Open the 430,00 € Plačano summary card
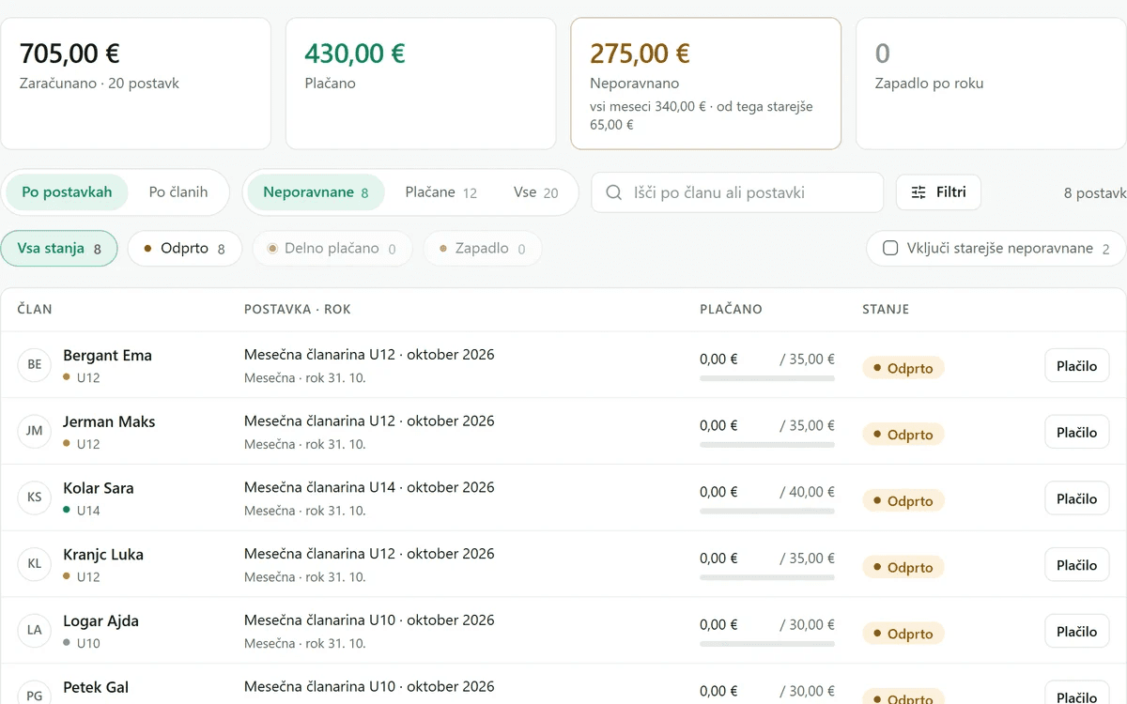Viewport: 1127px width, 704px height. pos(421,84)
